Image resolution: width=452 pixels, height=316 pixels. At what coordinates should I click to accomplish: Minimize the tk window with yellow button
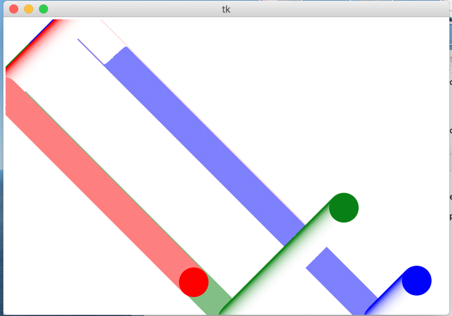(x=29, y=9)
